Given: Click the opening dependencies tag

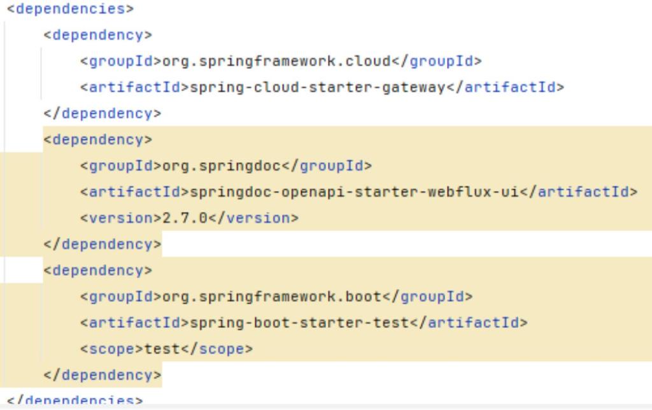Looking at the screenshot, I should point(70,9).
